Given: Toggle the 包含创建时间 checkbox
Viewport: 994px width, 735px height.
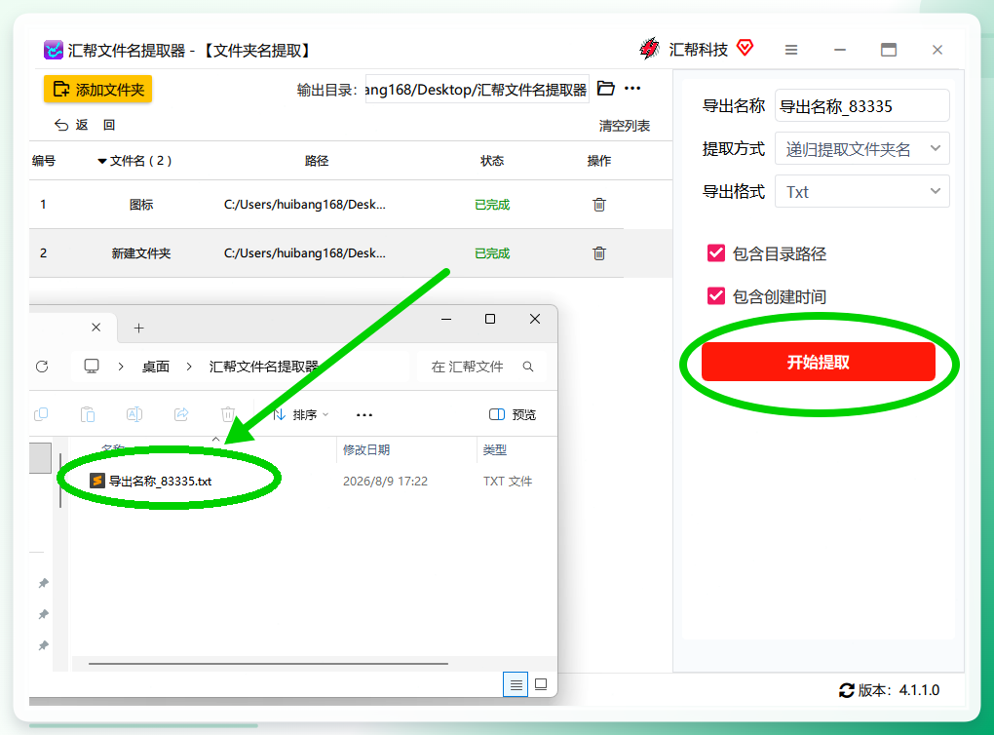Looking at the screenshot, I should pyautogui.click(x=716, y=295).
